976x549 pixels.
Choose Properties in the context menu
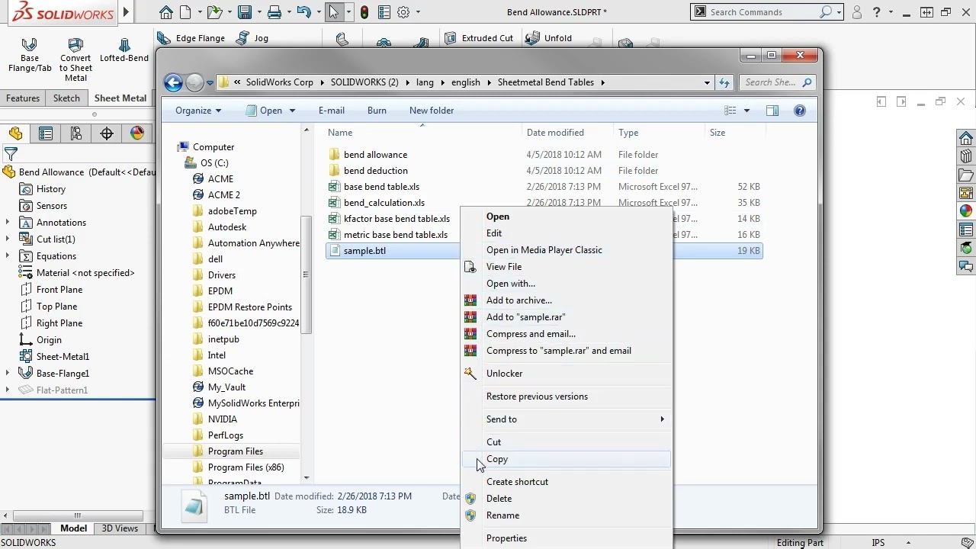[x=567, y=538]
